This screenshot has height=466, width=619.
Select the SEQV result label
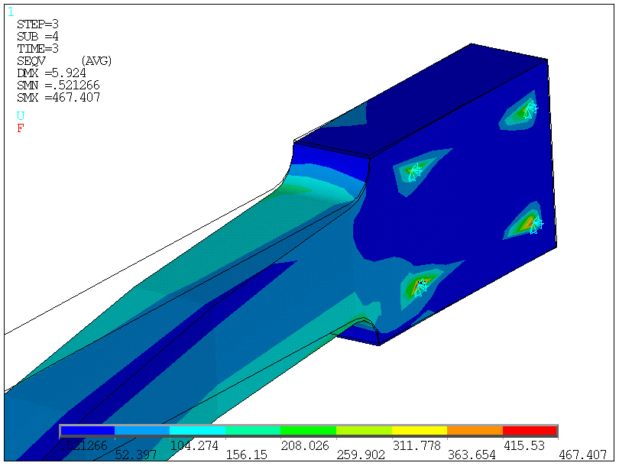click(x=31, y=61)
